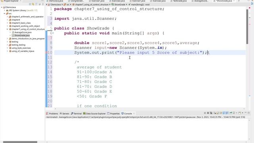Screen dimensions: 254x143
Task: Switch to DemoJava.java editor tab
Action: (56, 1)
